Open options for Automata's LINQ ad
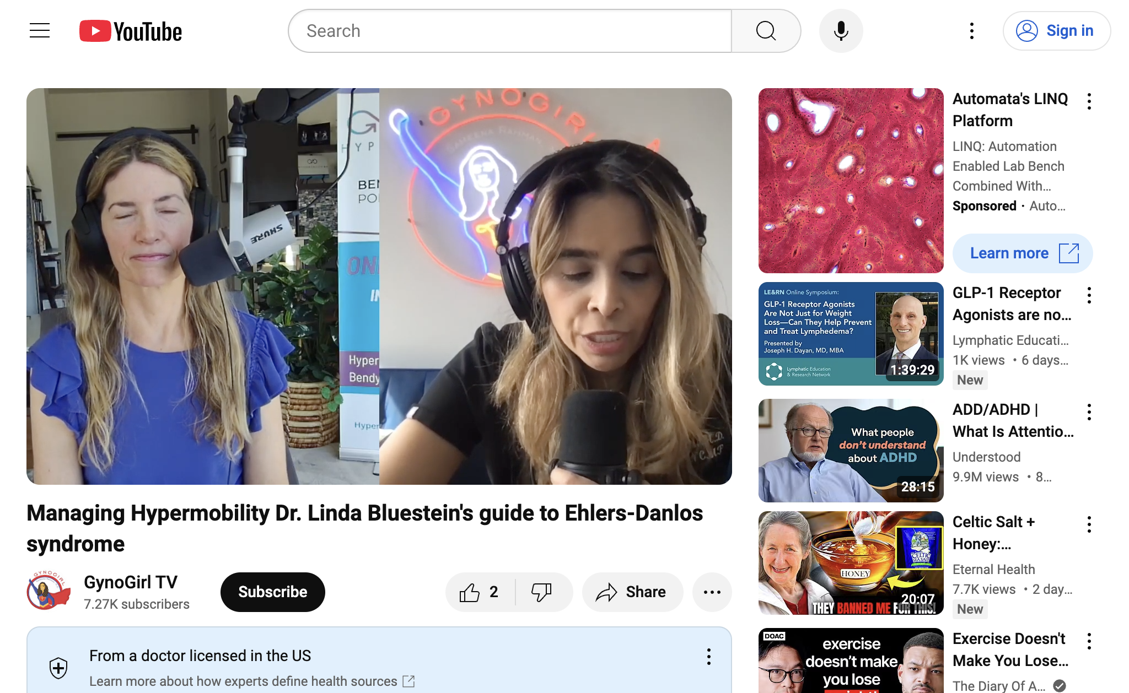This screenshot has height=693, width=1129. (1089, 101)
